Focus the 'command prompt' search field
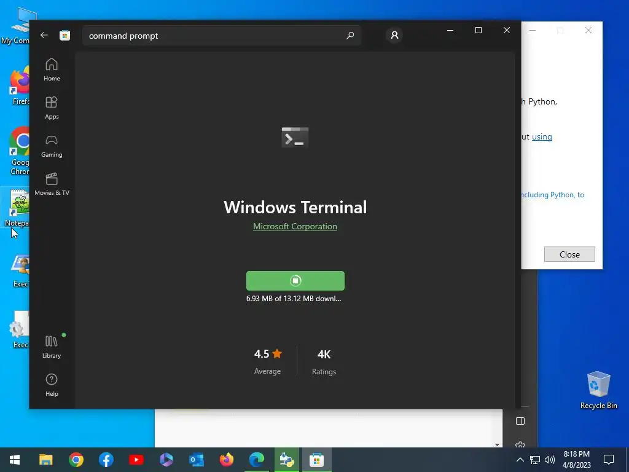The height and width of the screenshot is (472, 629). (x=221, y=36)
